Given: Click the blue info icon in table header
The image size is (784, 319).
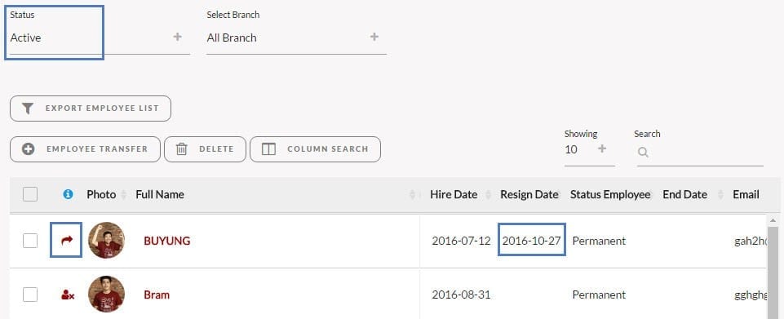Looking at the screenshot, I should coord(68,194).
